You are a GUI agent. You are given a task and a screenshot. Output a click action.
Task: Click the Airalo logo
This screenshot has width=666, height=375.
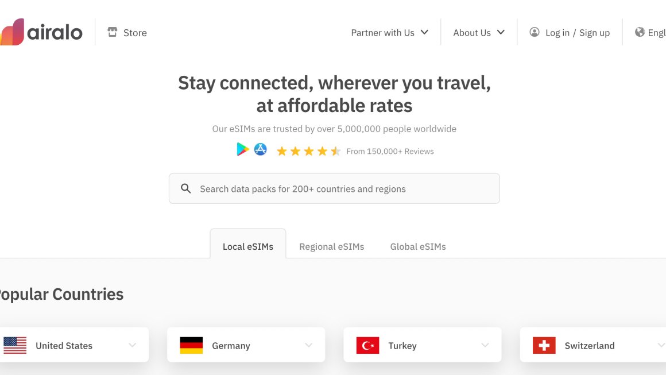click(x=41, y=32)
